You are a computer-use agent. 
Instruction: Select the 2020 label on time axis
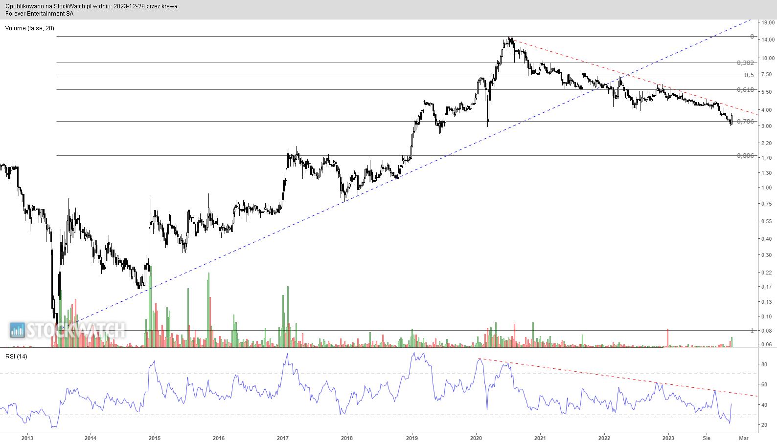click(x=476, y=438)
